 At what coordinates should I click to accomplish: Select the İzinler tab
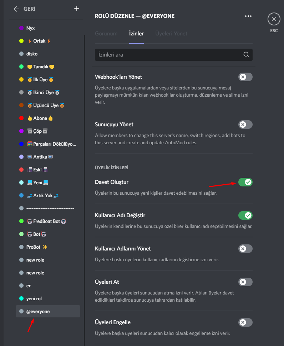coord(136,34)
